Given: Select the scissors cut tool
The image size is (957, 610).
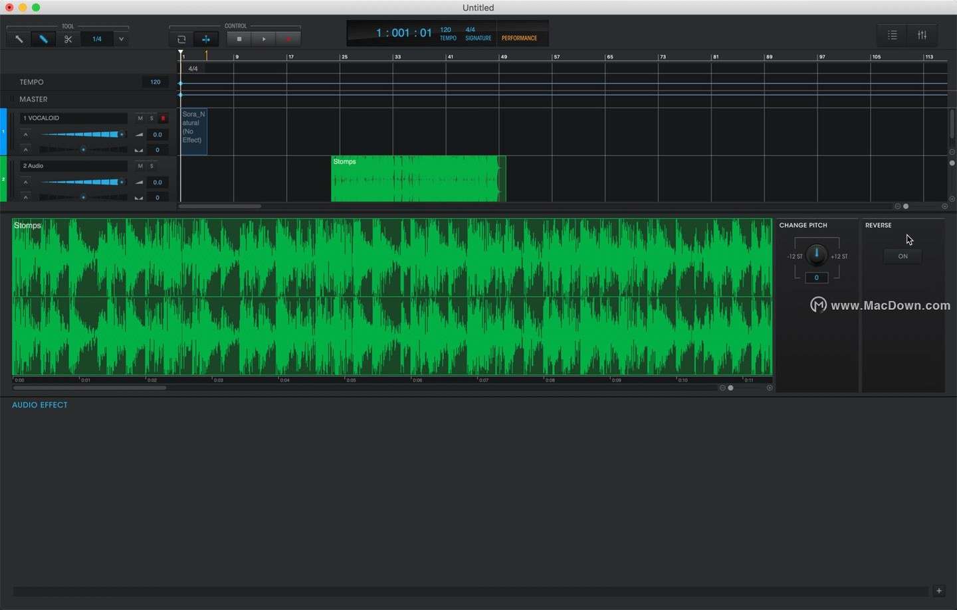Looking at the screenshot, I should [x=68, y=39].
